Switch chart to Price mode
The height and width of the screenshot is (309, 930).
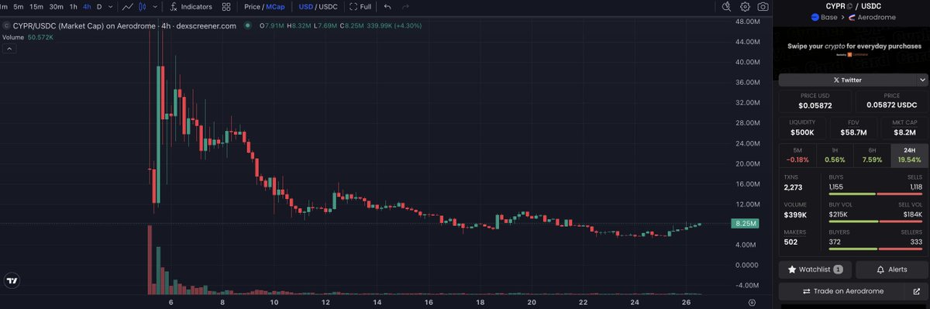(252, 6)
